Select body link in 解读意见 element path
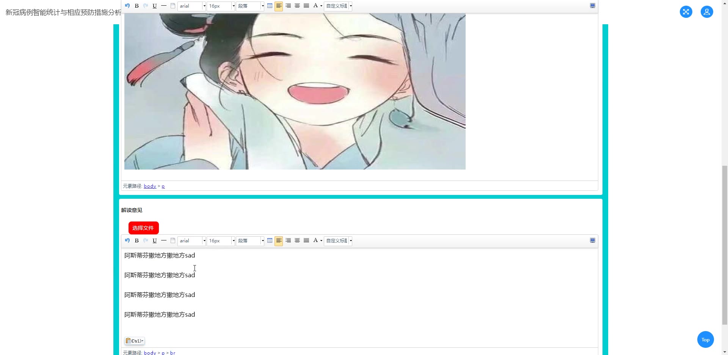 pyautogui.click(x=150, y=353)
